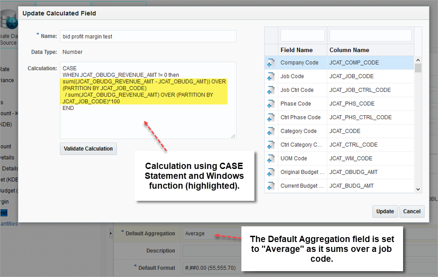Click Create Data Source database icon
Screen dimensions: 438x277
point(9,19)
